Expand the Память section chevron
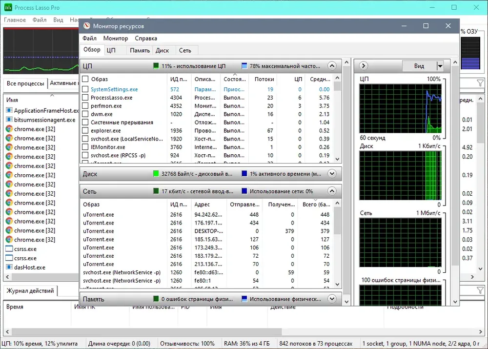The image size is (488, 349). click(x=332, y=299)
